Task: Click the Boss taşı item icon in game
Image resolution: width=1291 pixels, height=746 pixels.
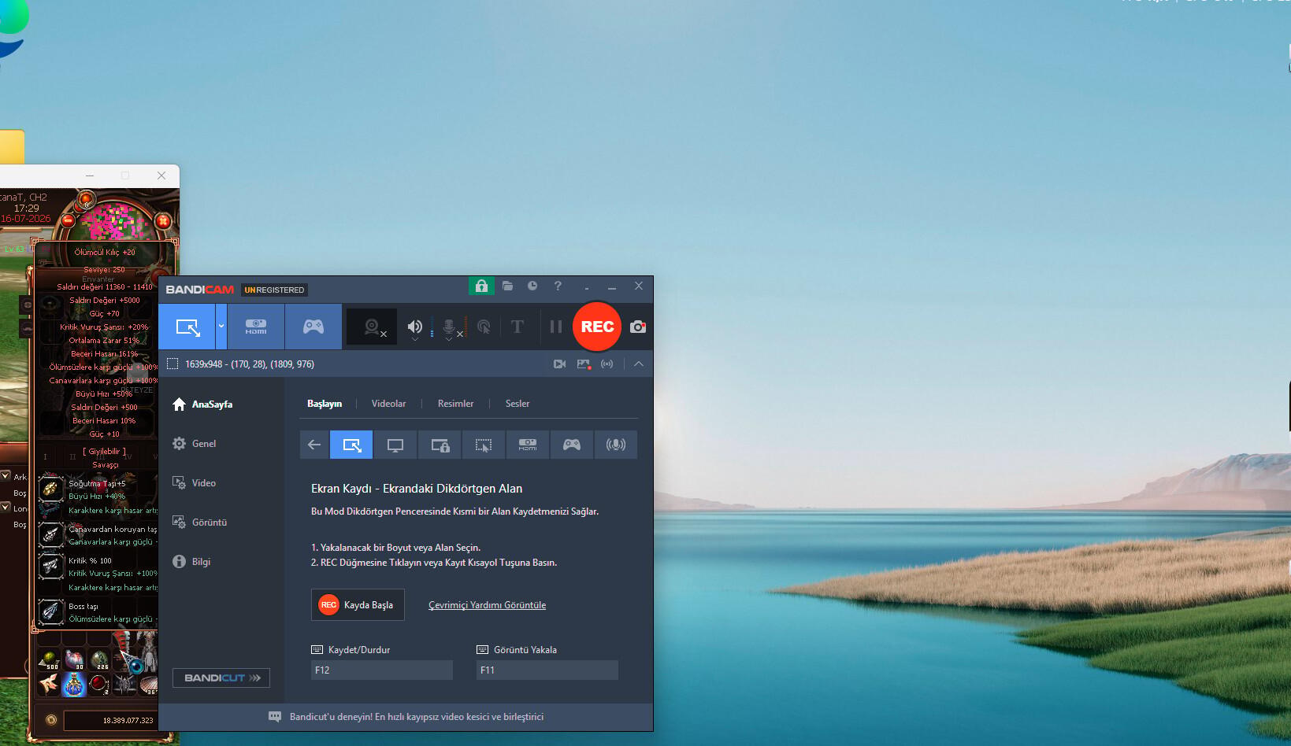Action: click(x=51, y=611)
